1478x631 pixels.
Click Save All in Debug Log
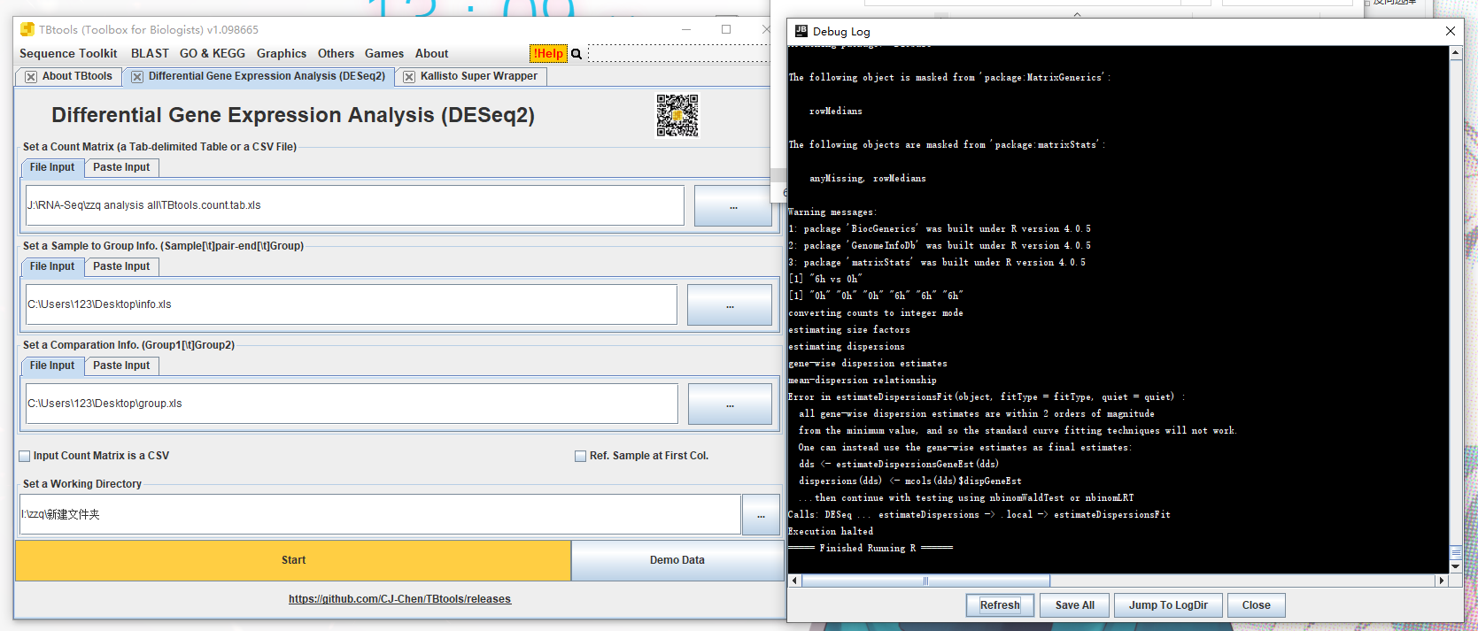coord(1074,605)
